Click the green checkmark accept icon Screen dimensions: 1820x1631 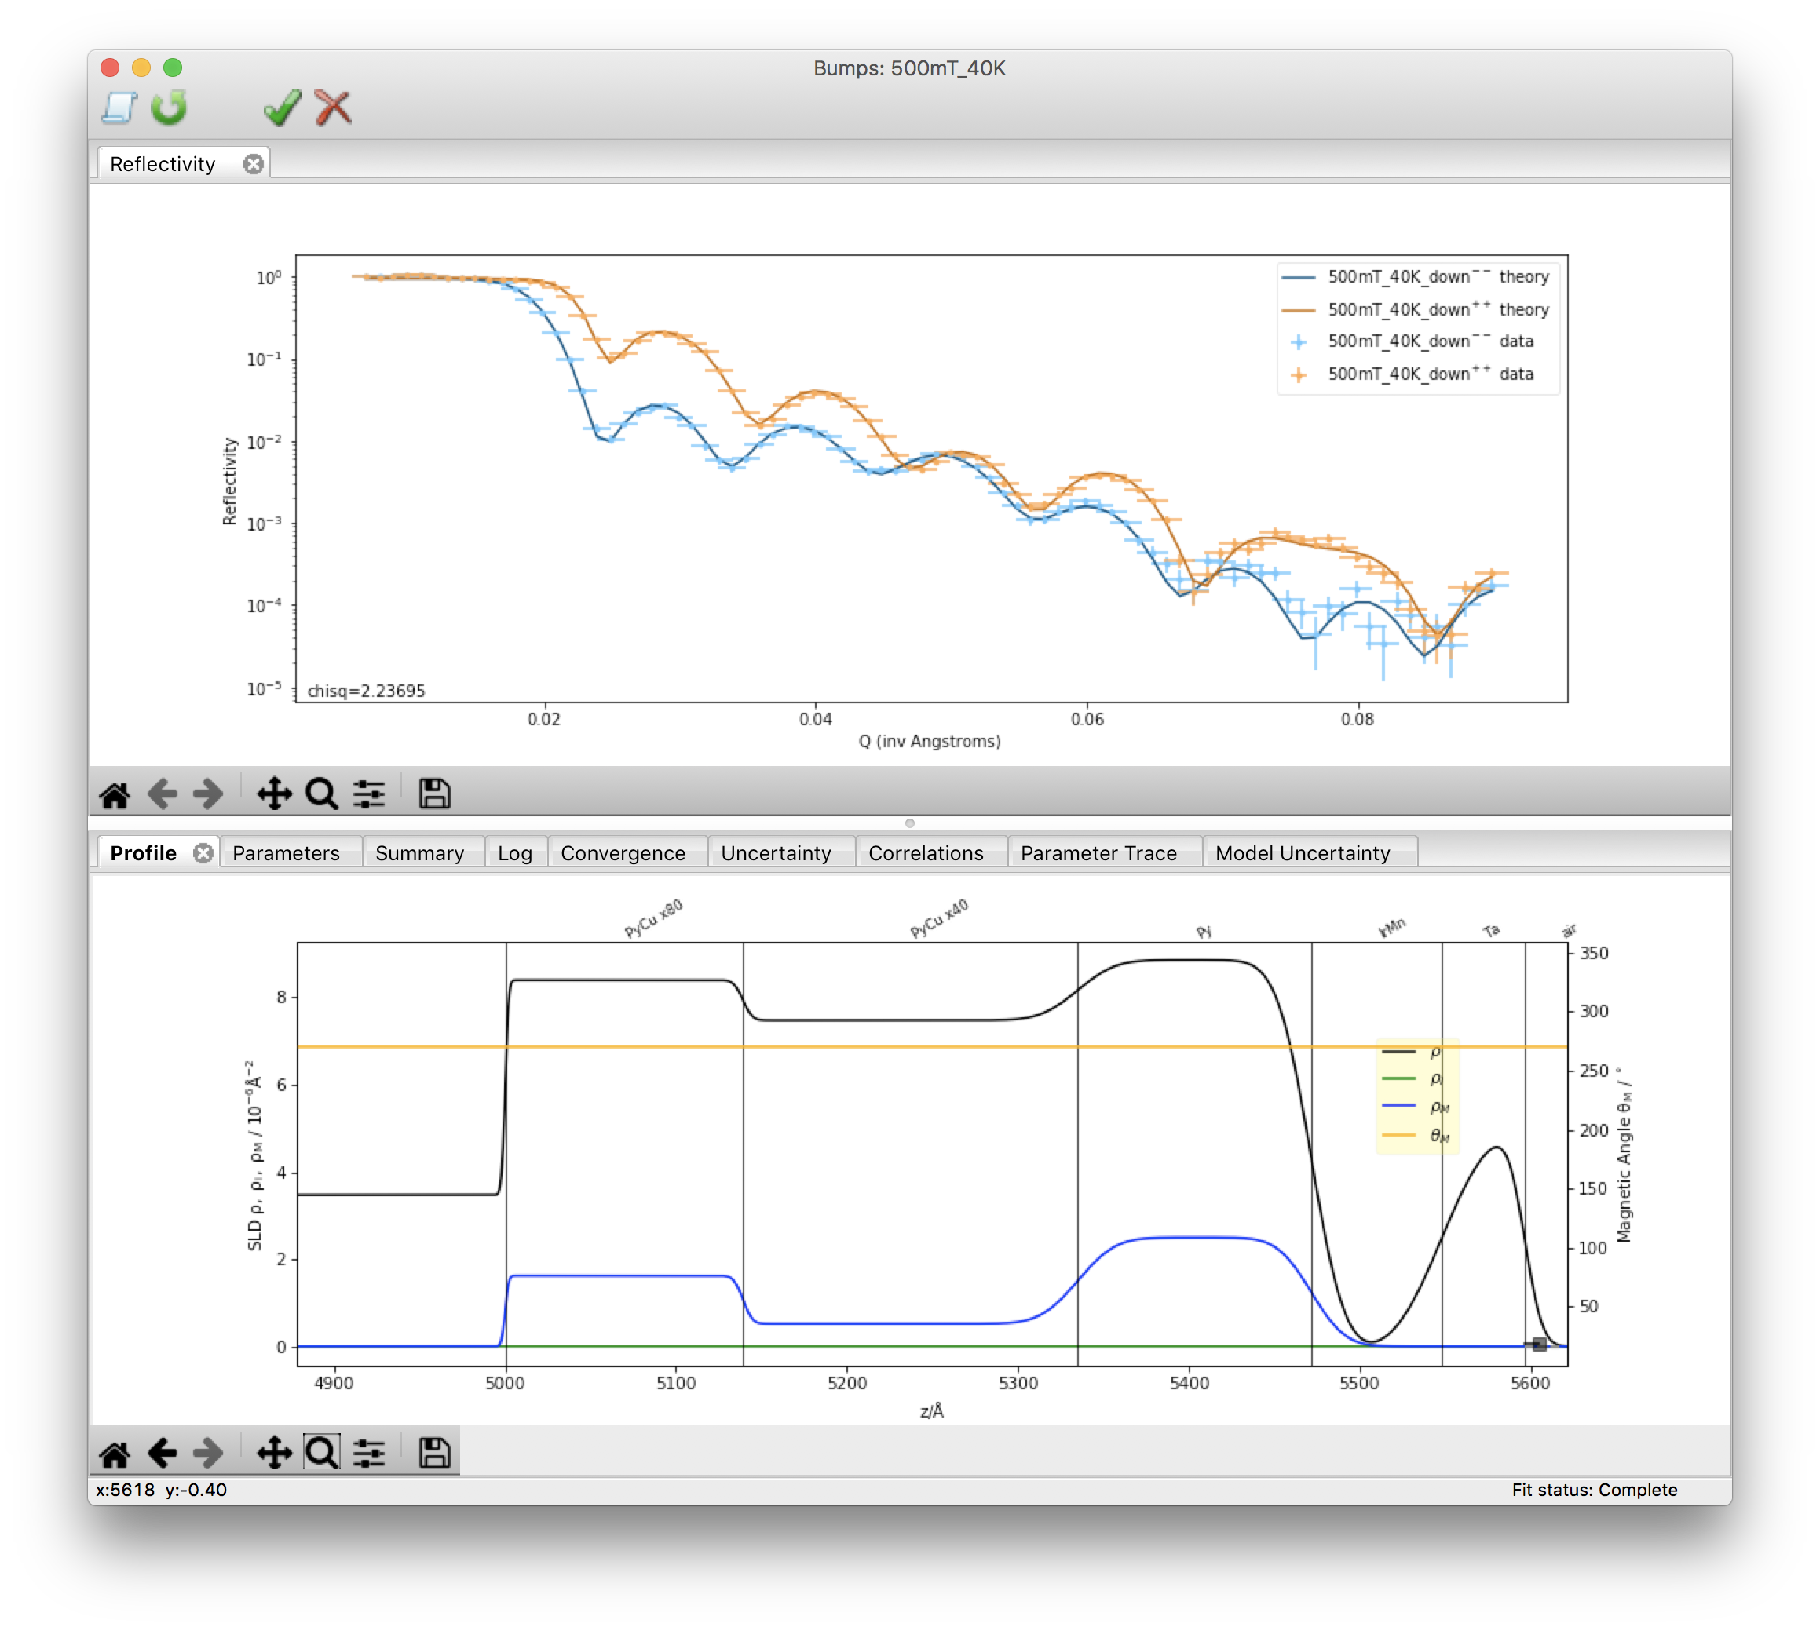tap(283, 108)
